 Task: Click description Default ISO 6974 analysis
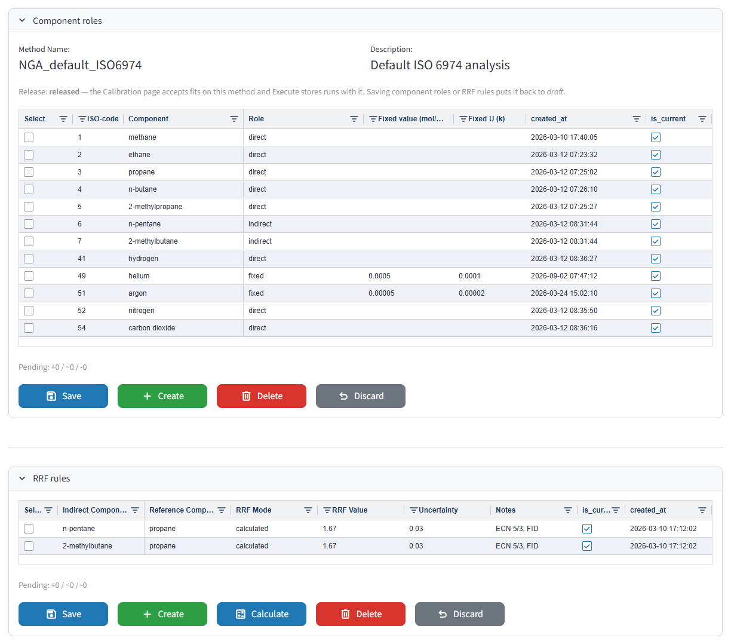440,65
